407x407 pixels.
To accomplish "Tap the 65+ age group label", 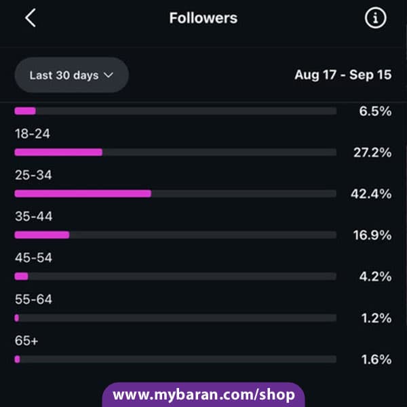I will [26, 341].
